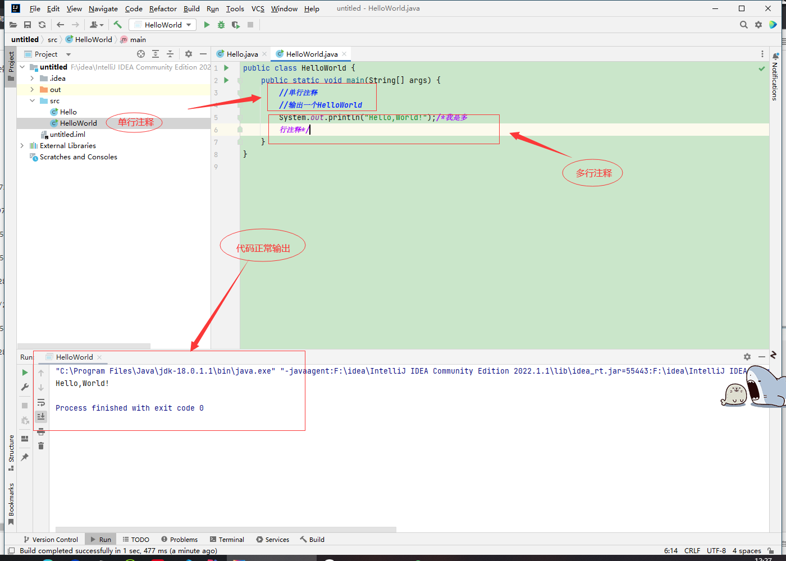Toggle the Bookmarks tool window side tab
The width and height of the screenshot is (786, 561).
tap(11, 504)
